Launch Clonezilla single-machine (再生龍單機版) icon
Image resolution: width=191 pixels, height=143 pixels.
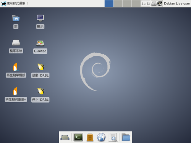pyautogui.click(x=16, y=67)
